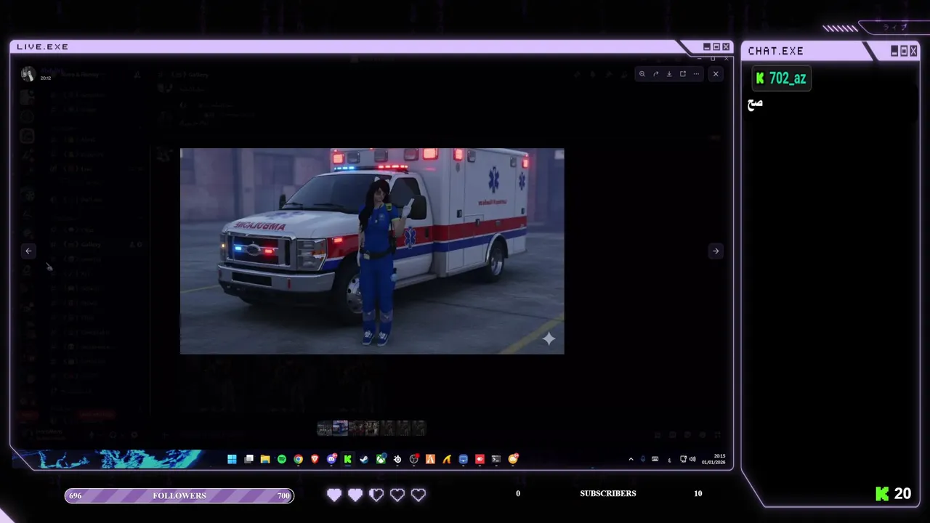This screenshot has height=523, width=930.
Task: Open the volume speaker control
Action: 692,459
